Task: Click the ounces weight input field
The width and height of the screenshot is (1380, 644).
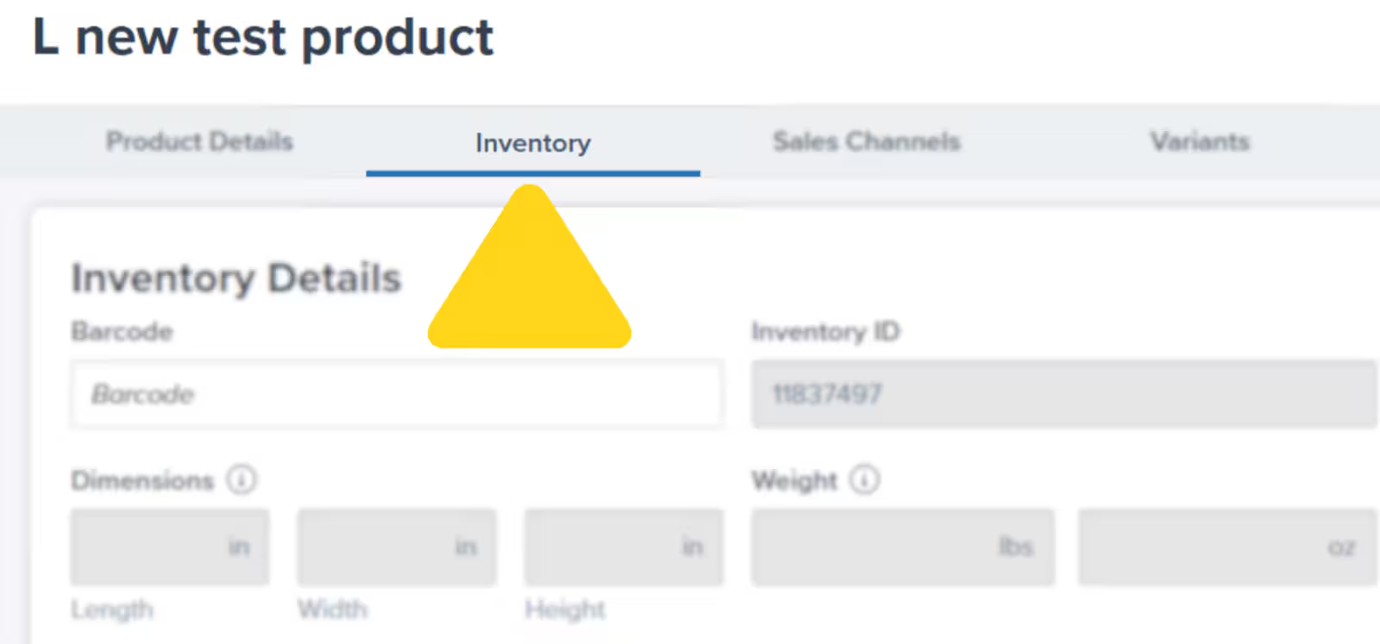Action: pyautogui.click(x=1227, y=547)
